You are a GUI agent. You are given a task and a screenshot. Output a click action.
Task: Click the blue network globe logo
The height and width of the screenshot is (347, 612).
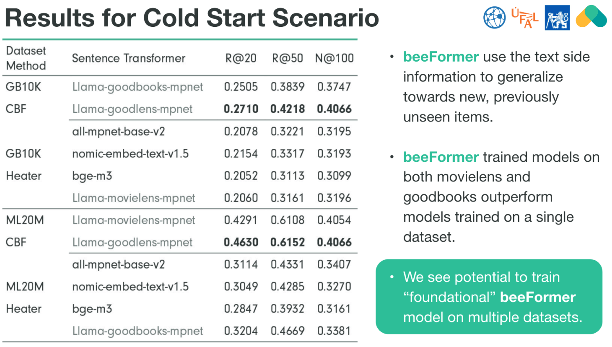click(x=495, y=18)
